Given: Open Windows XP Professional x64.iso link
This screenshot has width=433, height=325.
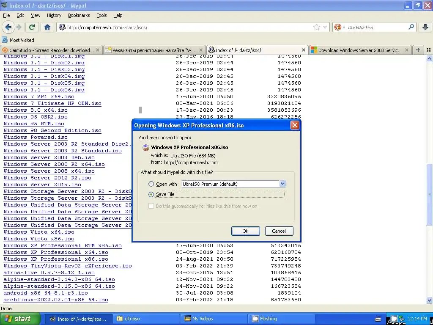Looking at the screenshot, I should [56, 252].
